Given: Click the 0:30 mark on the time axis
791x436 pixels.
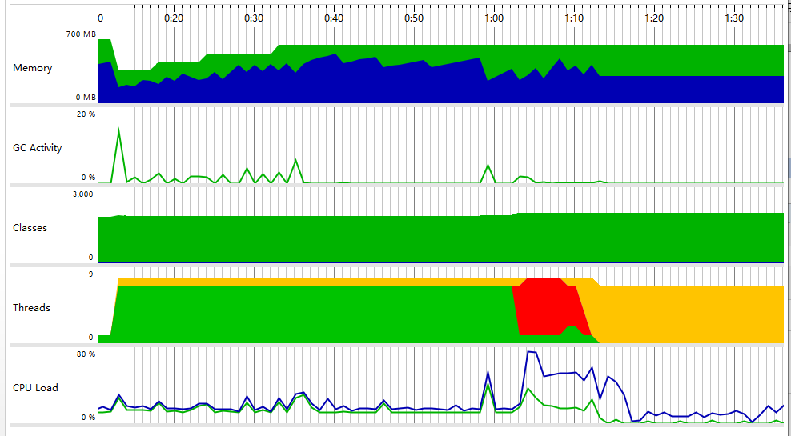Looking at the screenshot, I should [x=254, y=18].
